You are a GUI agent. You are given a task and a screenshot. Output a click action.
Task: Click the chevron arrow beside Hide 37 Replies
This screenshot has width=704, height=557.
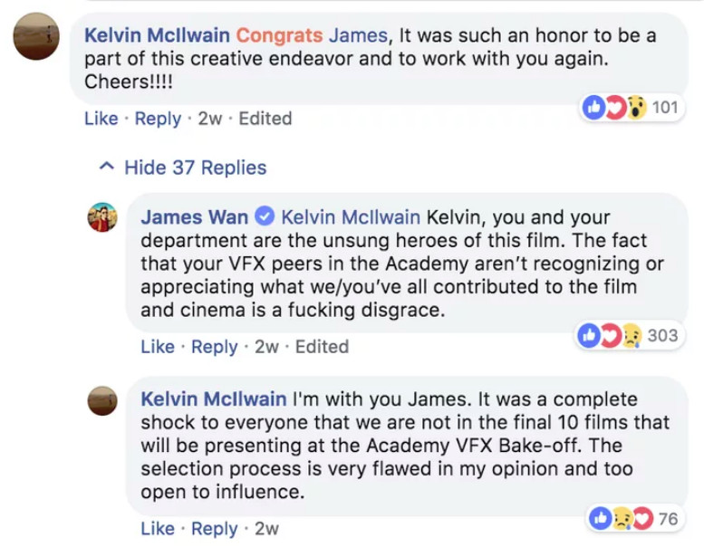(x=107, y=168)
